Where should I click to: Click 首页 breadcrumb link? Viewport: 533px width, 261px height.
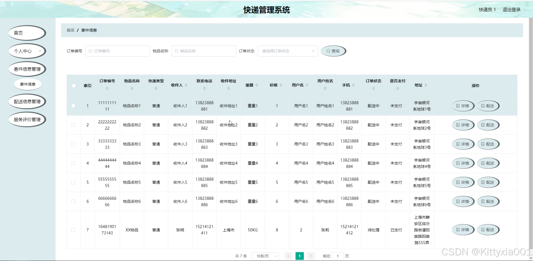pos(70,30)
